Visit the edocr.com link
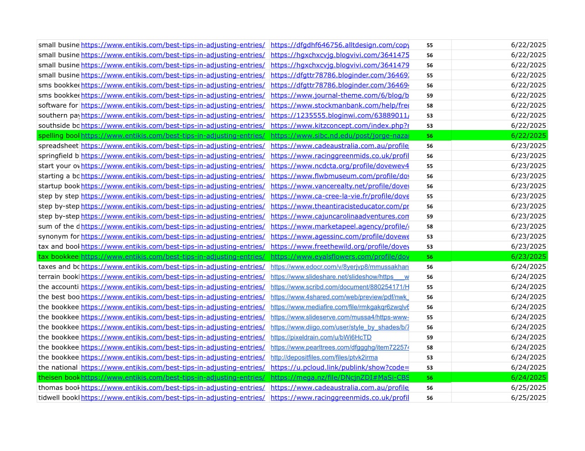The height and width of the screenshot is (451, 585). click(x=339, y=267)
